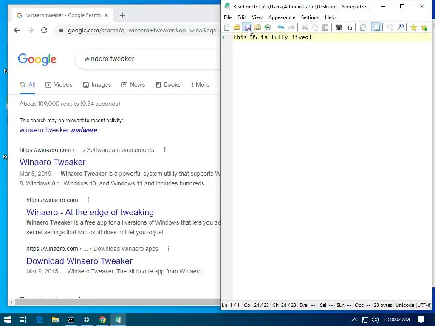Save the file with the floppy disk icon

pyautogui.click(x=247, y=27)
